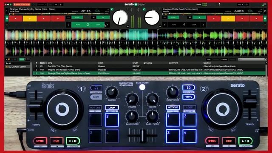The height and width of the screenshot is (153, 272).
Task: Toggle key lock note icon on deck 2
Action: pyautogui.click(x=144, y=9)
